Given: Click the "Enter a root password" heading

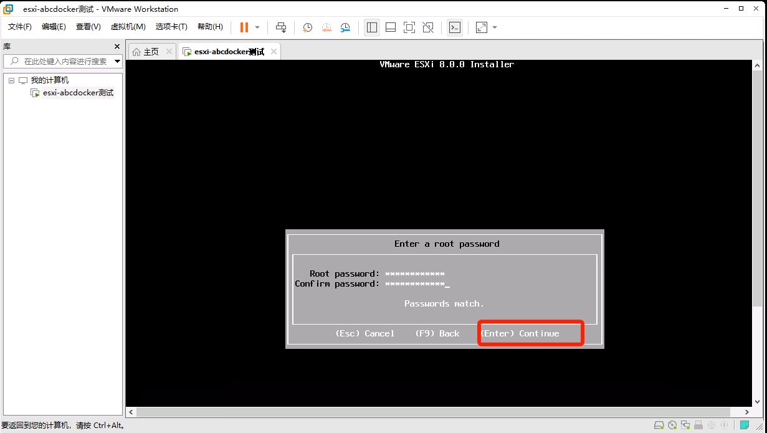Looking at the screenshot, I should (447, 244).
